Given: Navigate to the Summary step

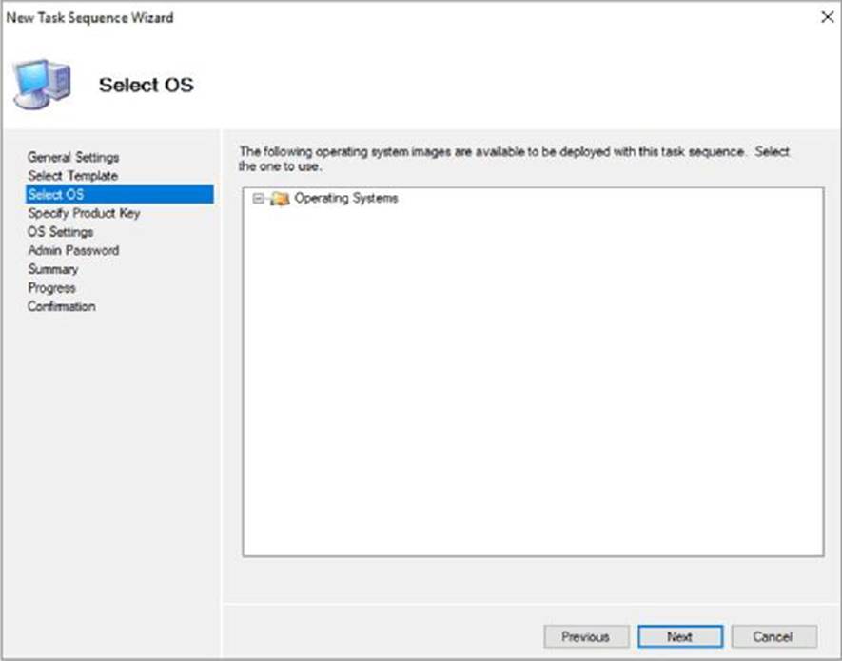Looking at the screenshot, I should (52, 269).
